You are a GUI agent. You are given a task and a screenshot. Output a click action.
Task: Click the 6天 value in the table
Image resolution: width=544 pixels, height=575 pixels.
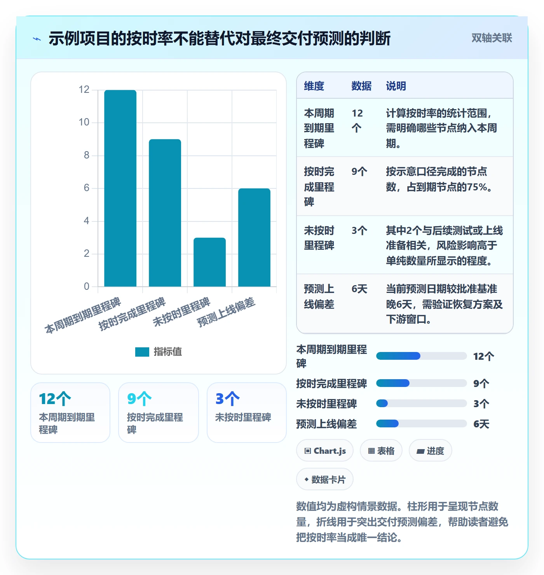359,289
